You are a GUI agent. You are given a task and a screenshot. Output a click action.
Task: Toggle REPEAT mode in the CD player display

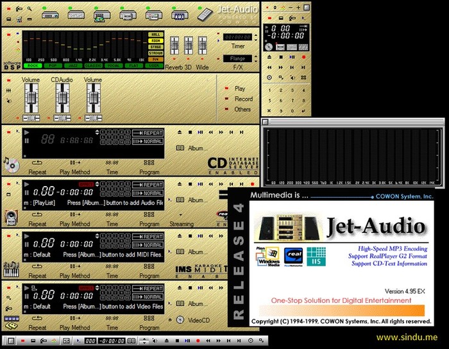(149, 132)
